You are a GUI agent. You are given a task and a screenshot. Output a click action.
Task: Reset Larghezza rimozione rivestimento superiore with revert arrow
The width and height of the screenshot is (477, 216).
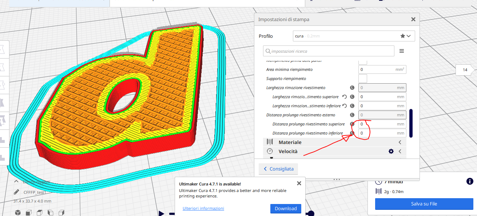pyautogui.click(x=345, y=97)
